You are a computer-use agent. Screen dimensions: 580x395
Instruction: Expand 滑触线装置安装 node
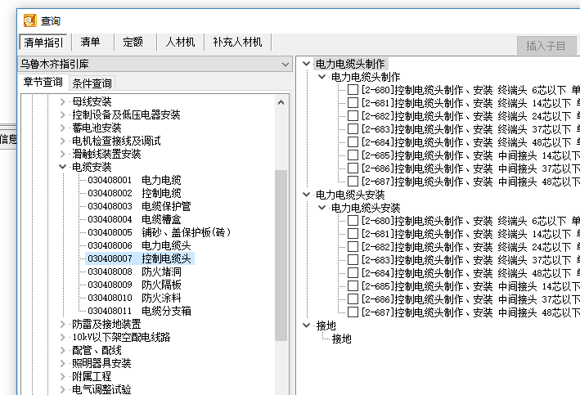pyautogui.click(x=62, y=154)
